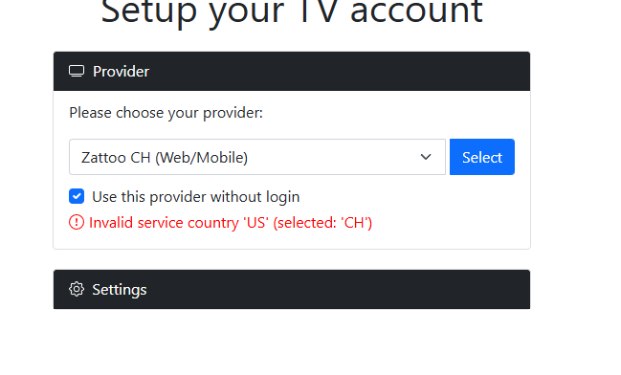Viewport: 621px width, 375px height.
Task: Click 'CH' country code in error text
Action: click(x=354, y=223)
